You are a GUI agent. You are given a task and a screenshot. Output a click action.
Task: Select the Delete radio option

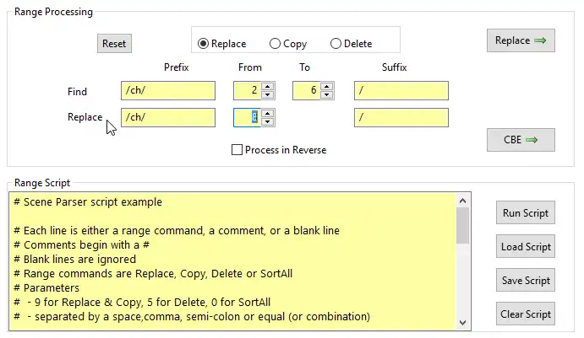pyautogui.click(x=336, y=44)
